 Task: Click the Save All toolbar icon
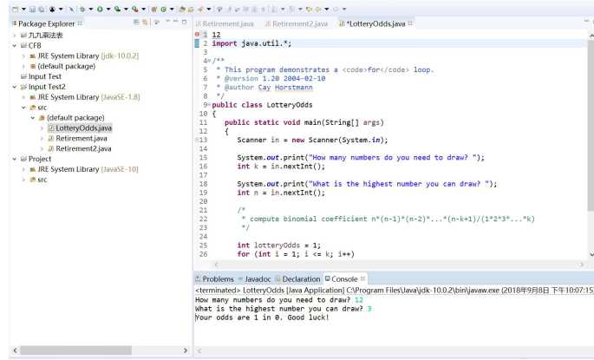click(x=42, y=9)
